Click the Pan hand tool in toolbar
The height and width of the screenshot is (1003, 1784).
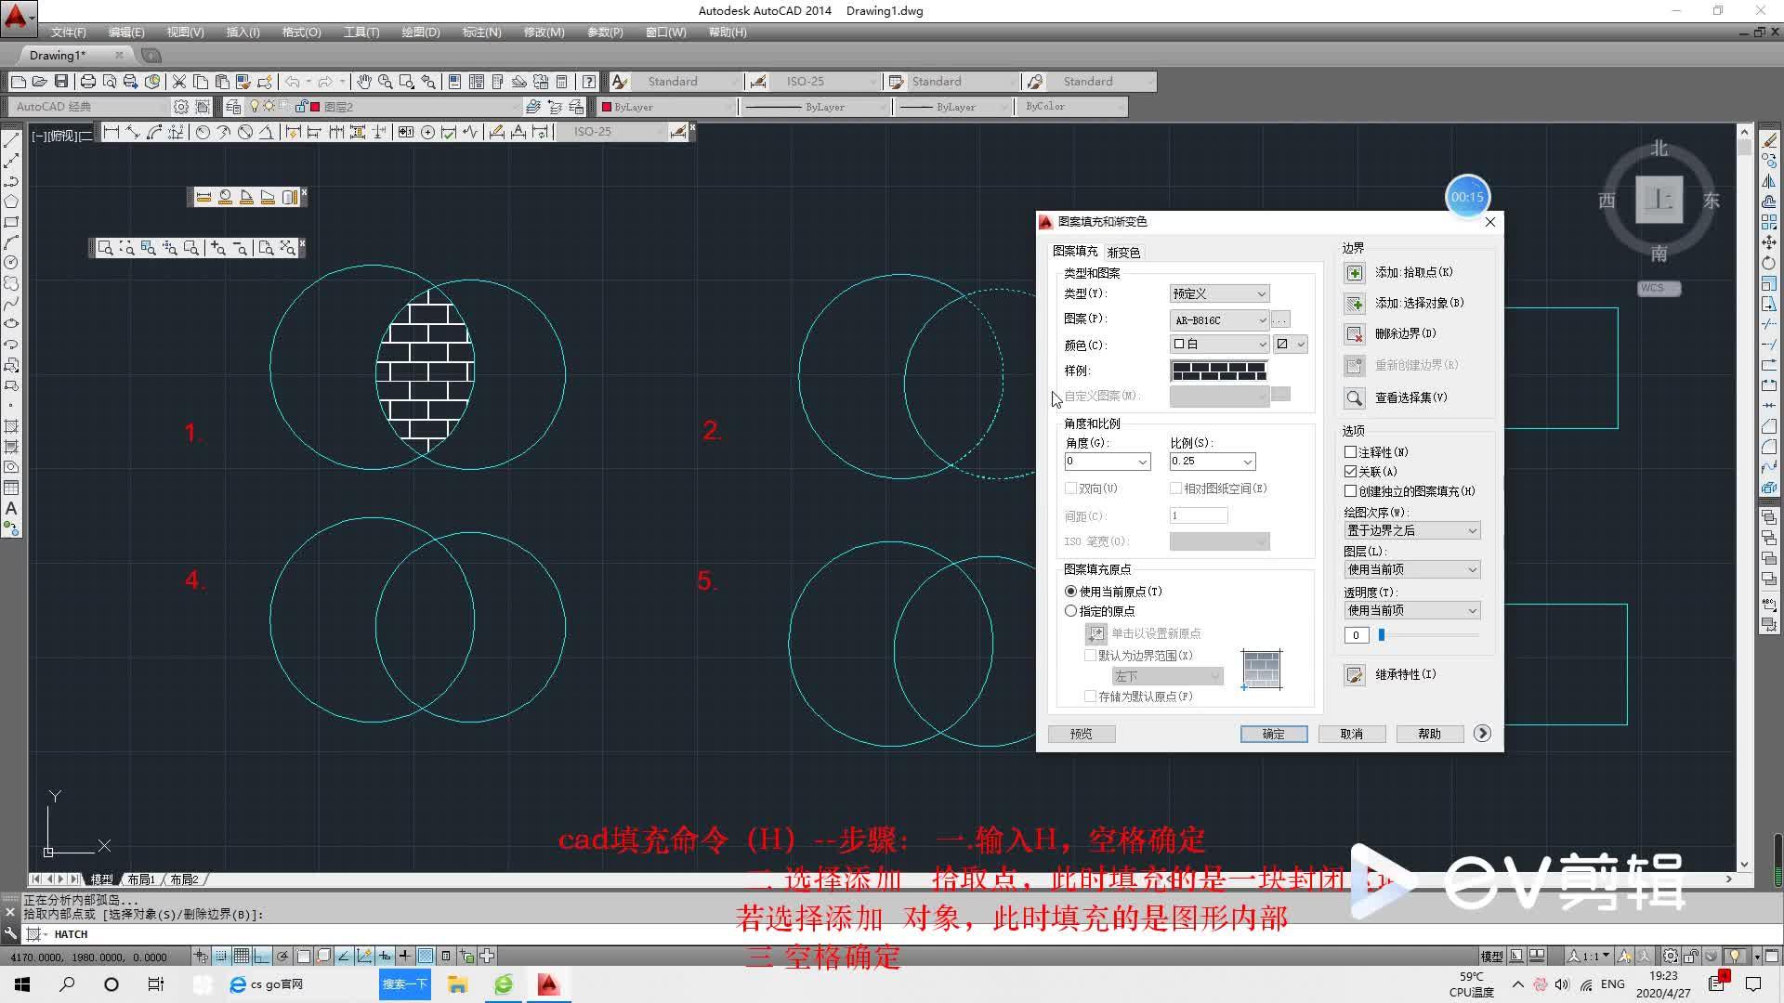(363, 82)
